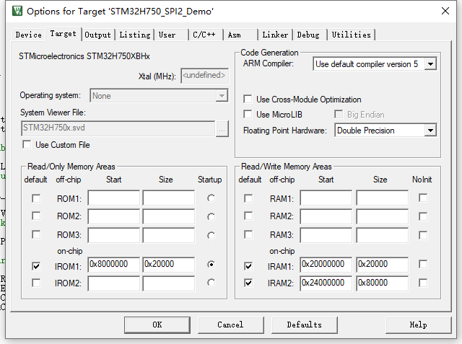Check the IROM2 default checkbox

tap(36, 283)
